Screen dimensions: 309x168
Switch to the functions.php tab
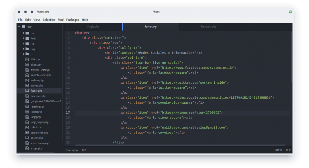coord(209,27)
